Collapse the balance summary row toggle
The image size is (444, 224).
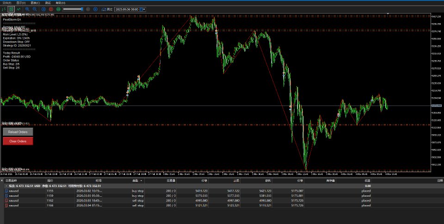click(x=6, y=186)
